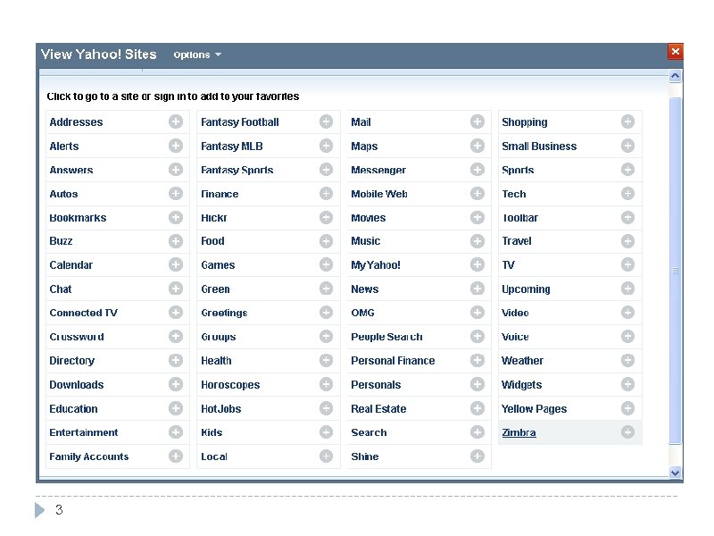Add Personal Finance with its plus icon
This screenshot has height=536, width=714.
[x=477, y=361]
